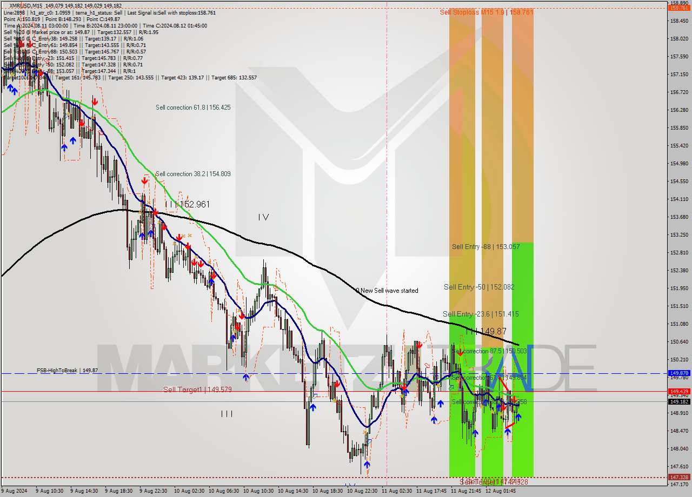
Task: Click the '12 Aug 01:45' time axis label
Action: 501,491
